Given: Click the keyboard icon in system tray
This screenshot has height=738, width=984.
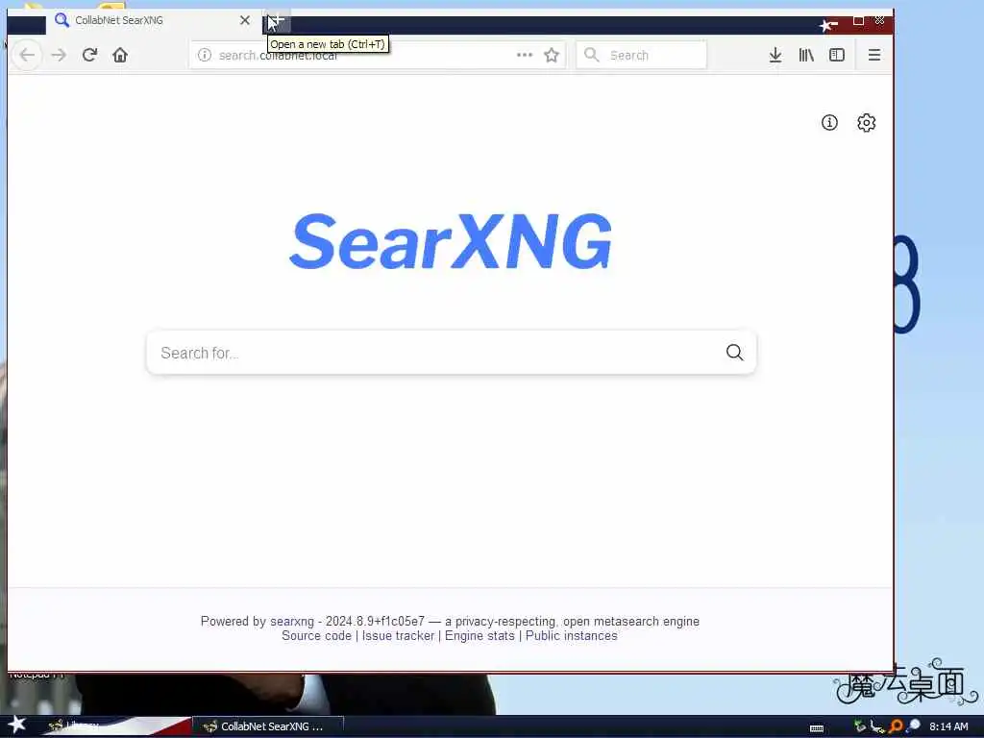Looking at the screenshot, I should point(817,728).
